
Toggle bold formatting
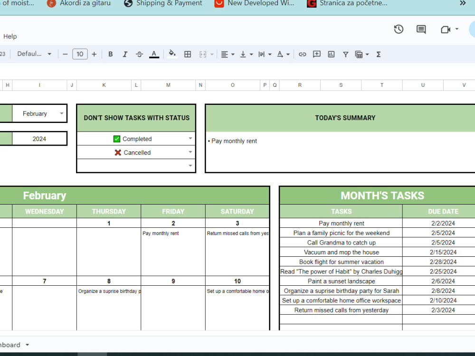pos(111,54)
